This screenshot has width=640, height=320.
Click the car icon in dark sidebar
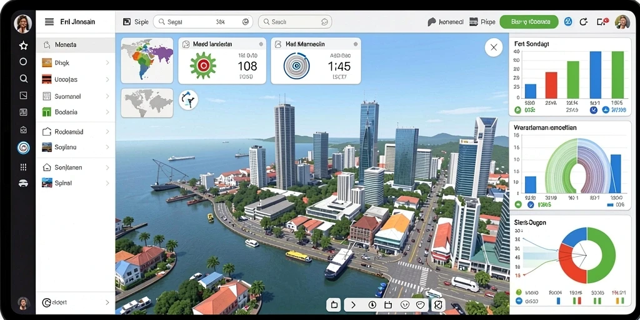point(23,183)
